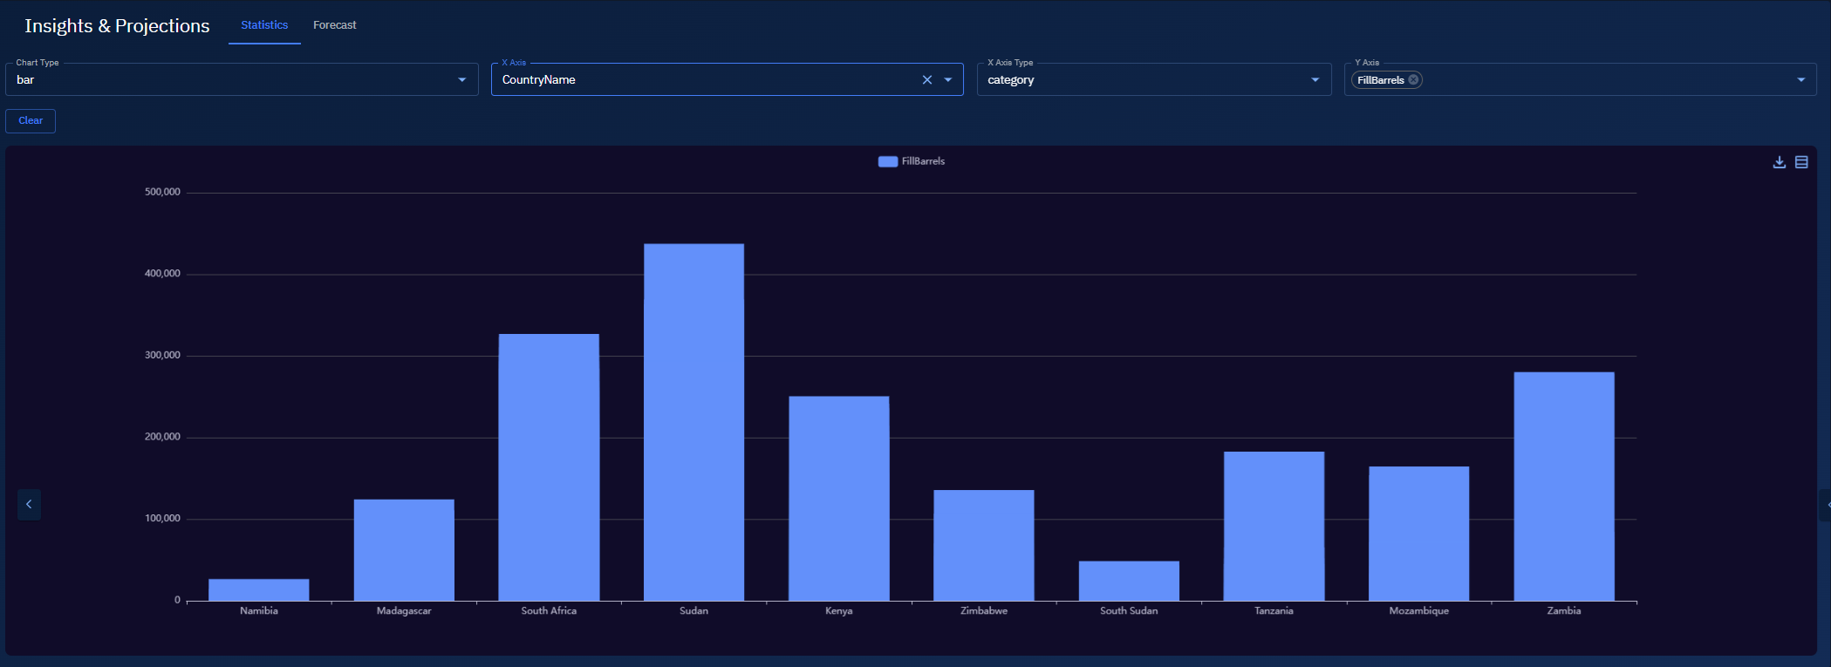Click the Sudan bar in the chart
This screenshot has width=1831, height=667.
coord(693,423)
